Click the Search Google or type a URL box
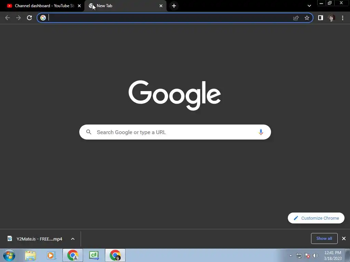The image size is (350, 262). click(x=175, y=132)
